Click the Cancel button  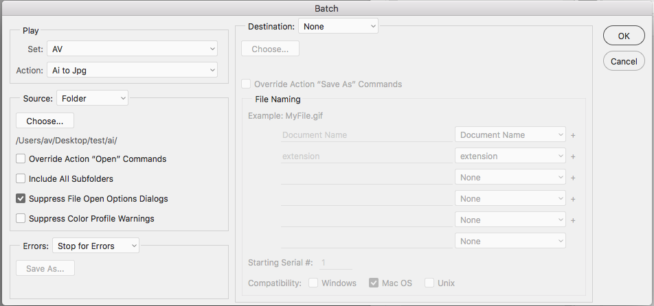pos(623,61)
